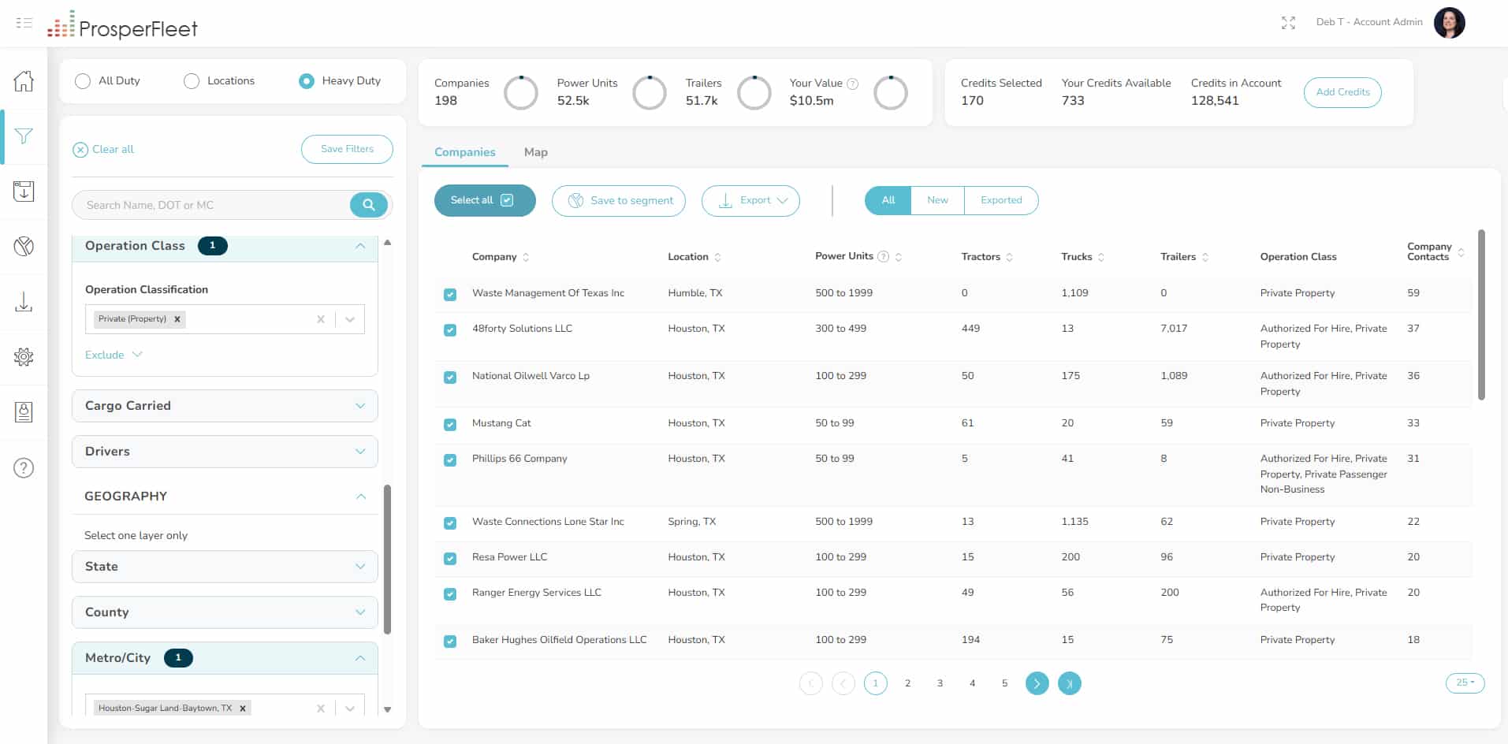
Task: Sort by Tractors column
Action: coord(1009,257)
